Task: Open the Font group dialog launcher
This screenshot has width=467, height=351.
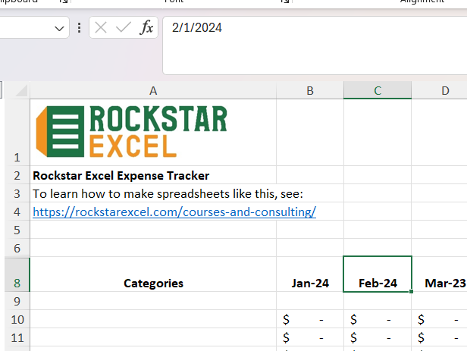Action: coord(285,2)
